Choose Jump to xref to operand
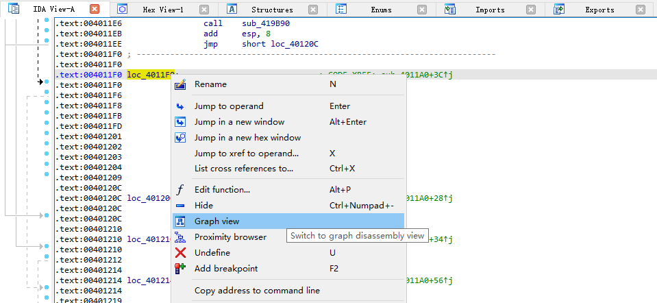This screenshot has width=657, height=303. pos(288,154)
